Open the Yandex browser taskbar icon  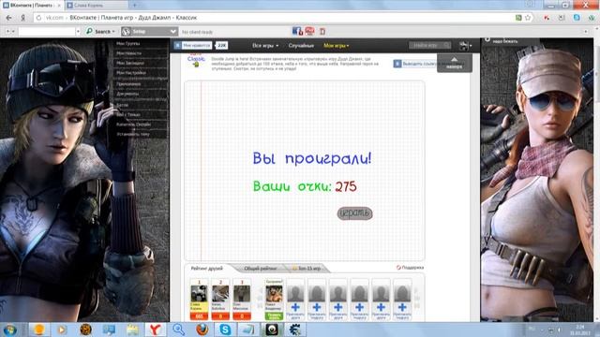click(155, 330)
